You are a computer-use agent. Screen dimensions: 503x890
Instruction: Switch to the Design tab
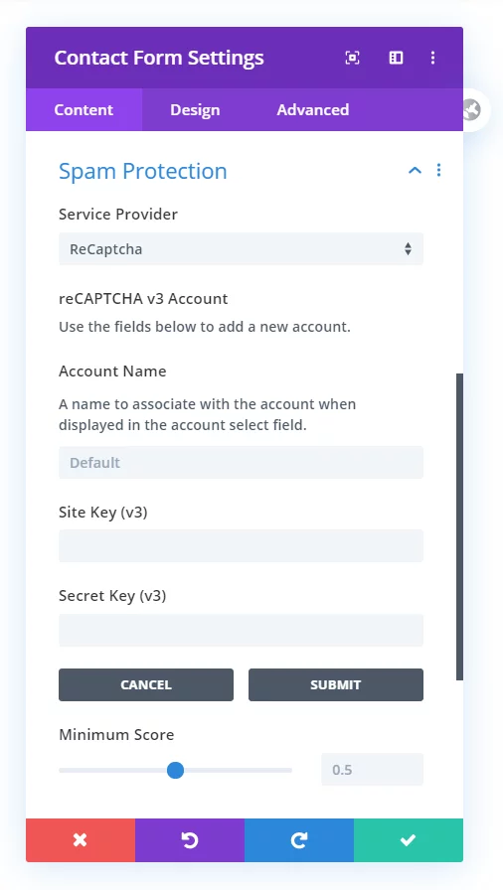195,109
